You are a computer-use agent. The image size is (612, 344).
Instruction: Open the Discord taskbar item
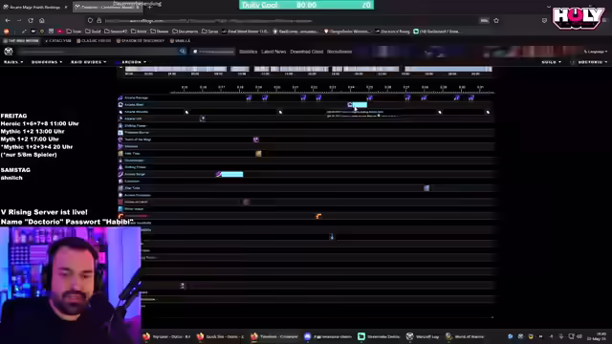pos(328,336)
